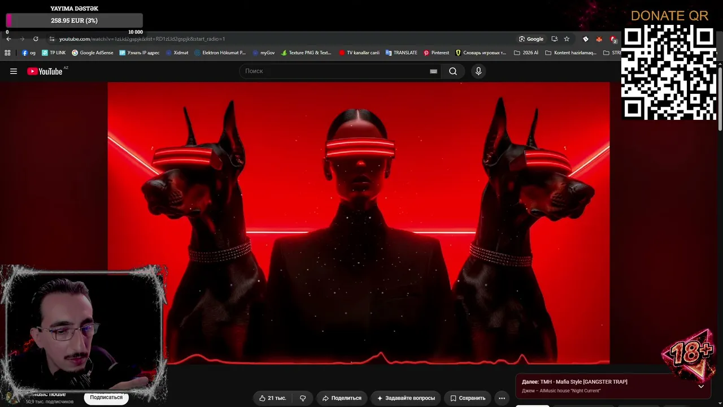Open the first browser extension icon
This screenshot has height=407, width=723.
pos(586,39)
